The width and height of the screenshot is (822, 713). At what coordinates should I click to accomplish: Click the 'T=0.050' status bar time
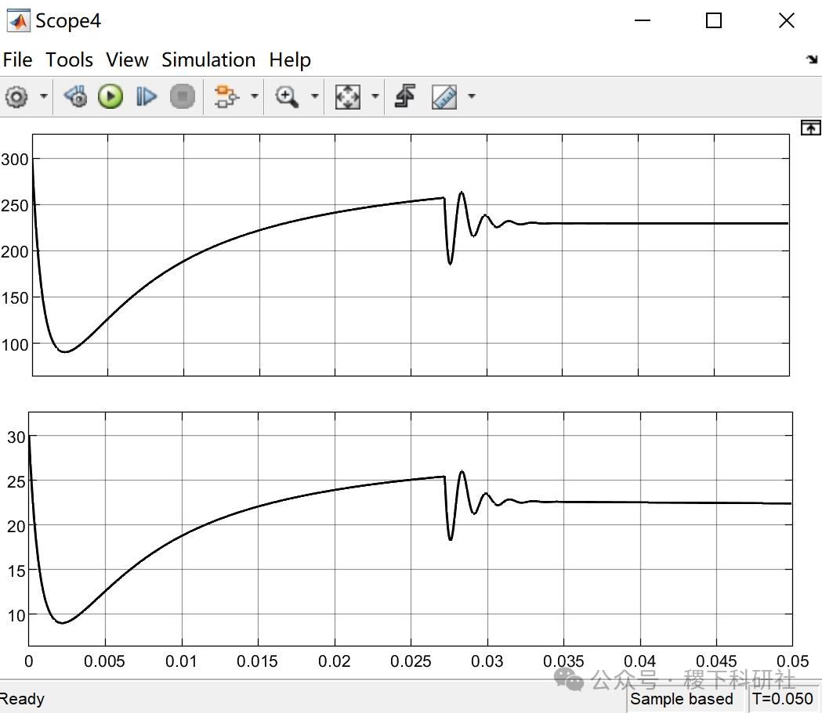click(783, 699)
